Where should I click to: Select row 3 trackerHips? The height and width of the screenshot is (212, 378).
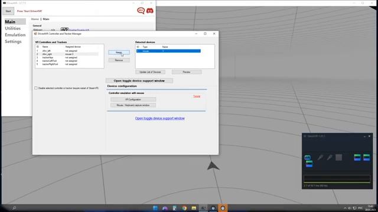pos(67,58)
